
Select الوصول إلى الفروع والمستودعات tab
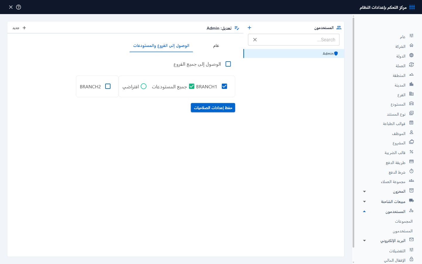point(161,46)
